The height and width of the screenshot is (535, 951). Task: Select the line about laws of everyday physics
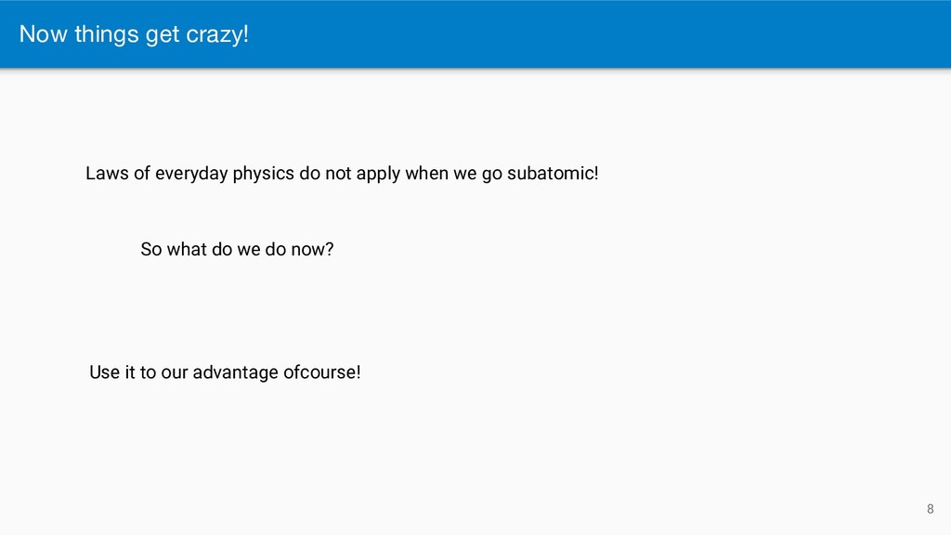tap(342, 174)
